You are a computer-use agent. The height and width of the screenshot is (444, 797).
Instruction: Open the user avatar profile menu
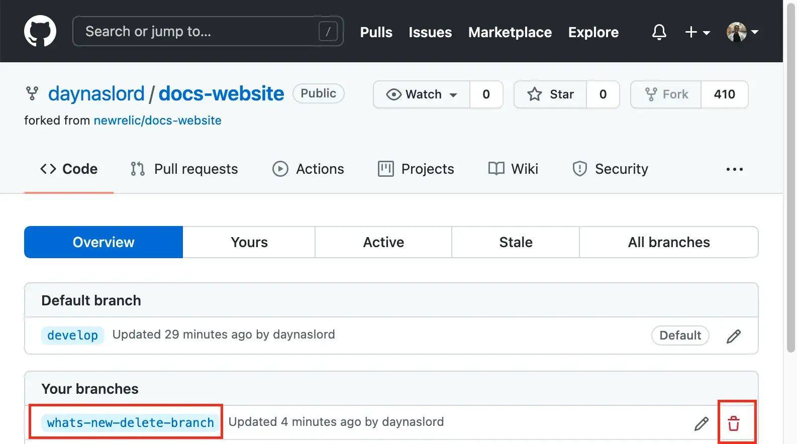point(742,32)
